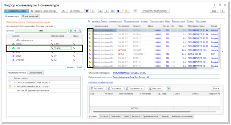Click the Загрузить button
The height and width of the screenshot is (125, 231).
pyautogui.click(x=97, y=88)
